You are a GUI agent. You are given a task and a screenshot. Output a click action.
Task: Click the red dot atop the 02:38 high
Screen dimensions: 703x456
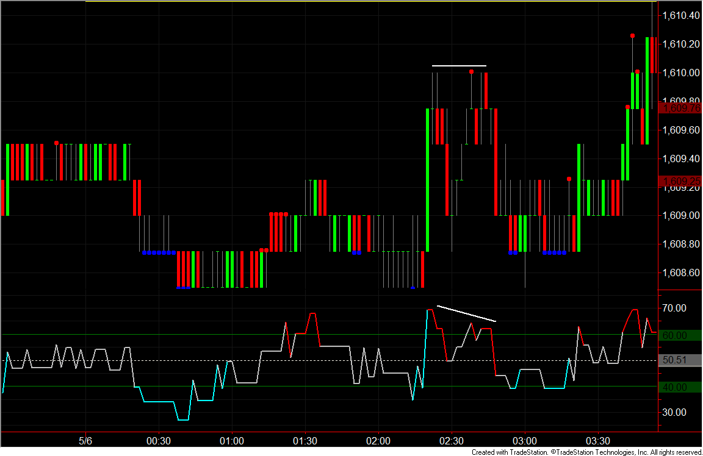coord(471,72)
